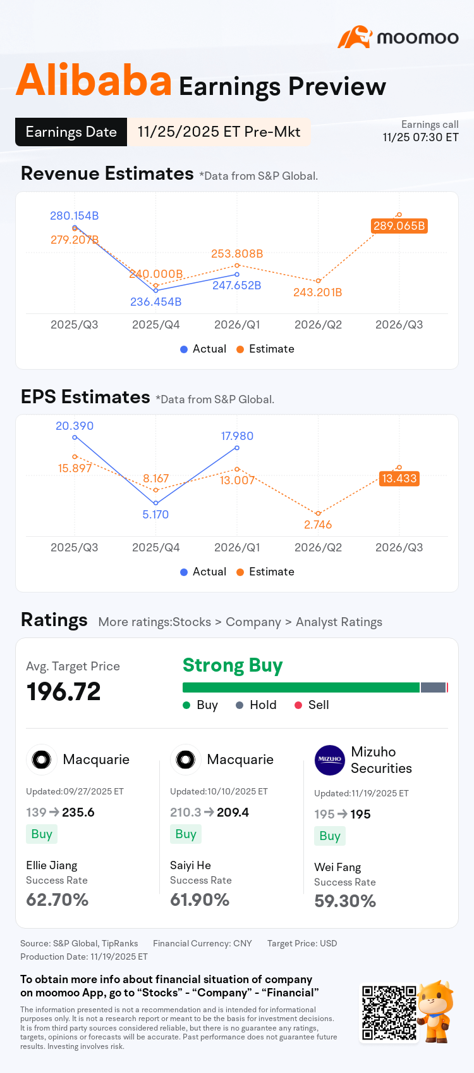474x1073 pixels.
Task: Click the moomoo bull logo icon
Action: [355, 37]
